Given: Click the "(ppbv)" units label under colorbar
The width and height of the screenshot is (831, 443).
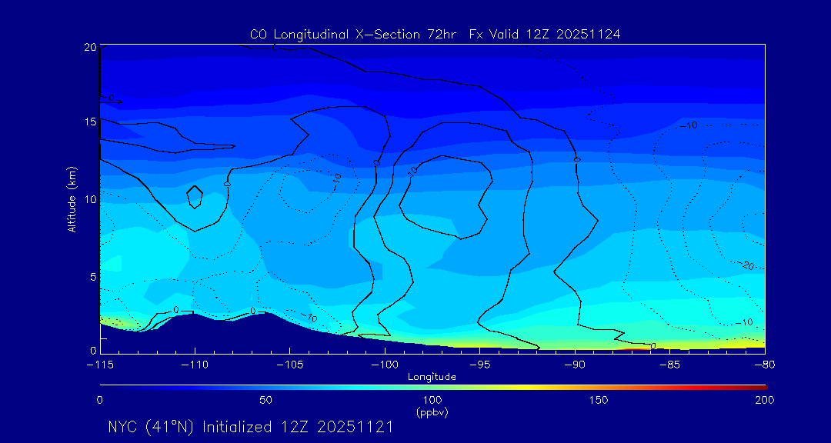Looking at the screenshot, I should (432, 412).
